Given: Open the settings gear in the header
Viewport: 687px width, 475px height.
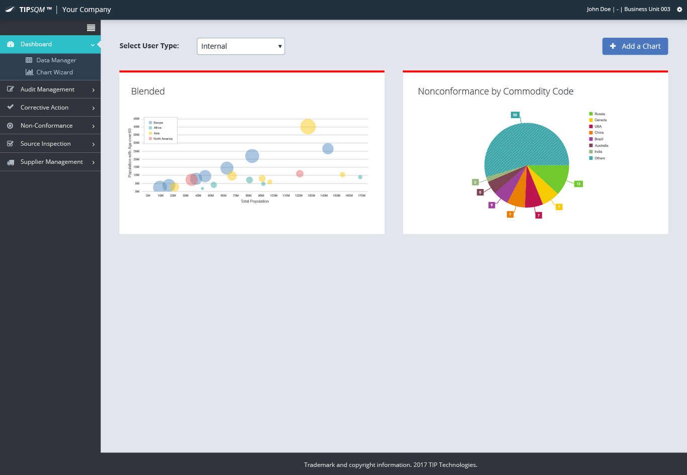Looking at the screenshot, I should click(x=679, y=10).
